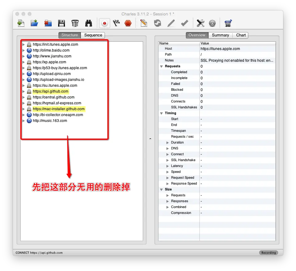This screenshot has height=271, width=296.
Task: Click lock icon beside https://central.github.com
Action: point(29,97)
